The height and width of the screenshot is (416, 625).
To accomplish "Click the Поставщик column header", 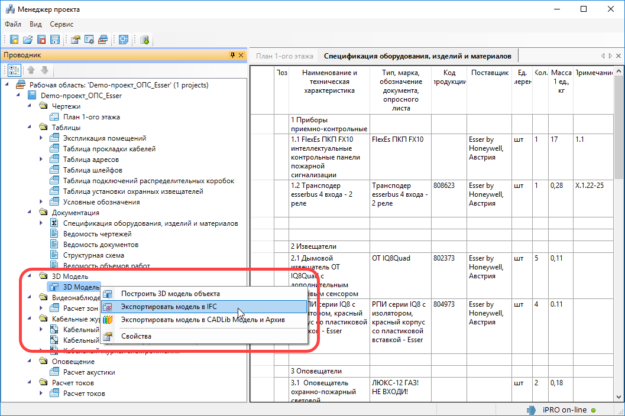I will coord(490,90).
